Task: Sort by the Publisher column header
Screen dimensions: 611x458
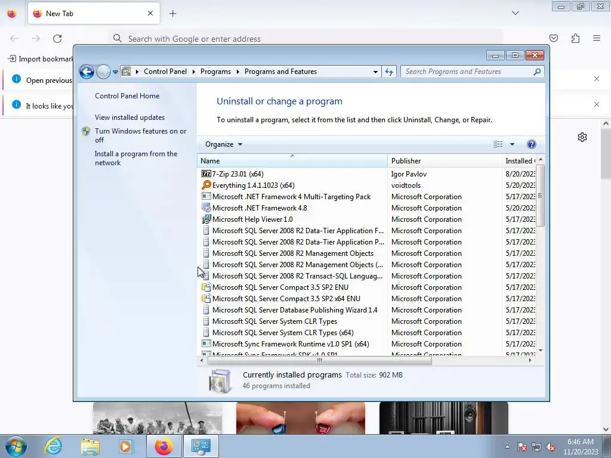Action: coord(445,161)
